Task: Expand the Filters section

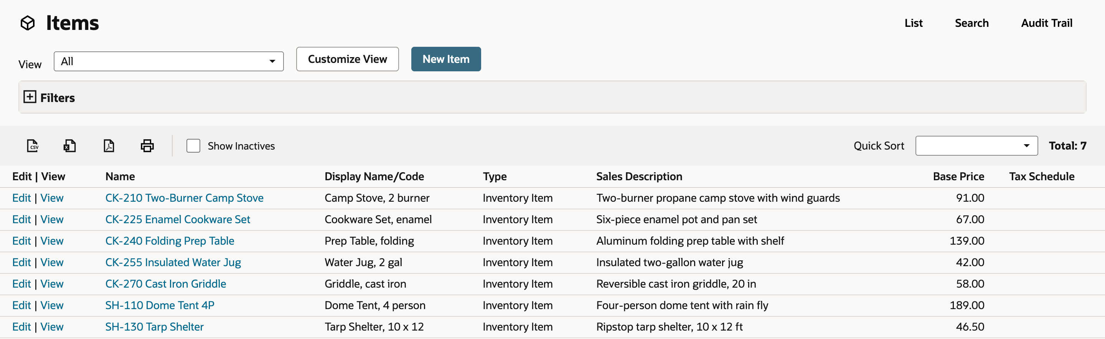Action: point(30,97)
